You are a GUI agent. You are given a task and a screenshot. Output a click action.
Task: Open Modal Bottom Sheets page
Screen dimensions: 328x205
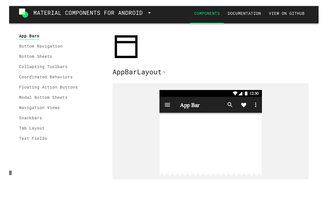pyautogui.click(x=43, y=98)
